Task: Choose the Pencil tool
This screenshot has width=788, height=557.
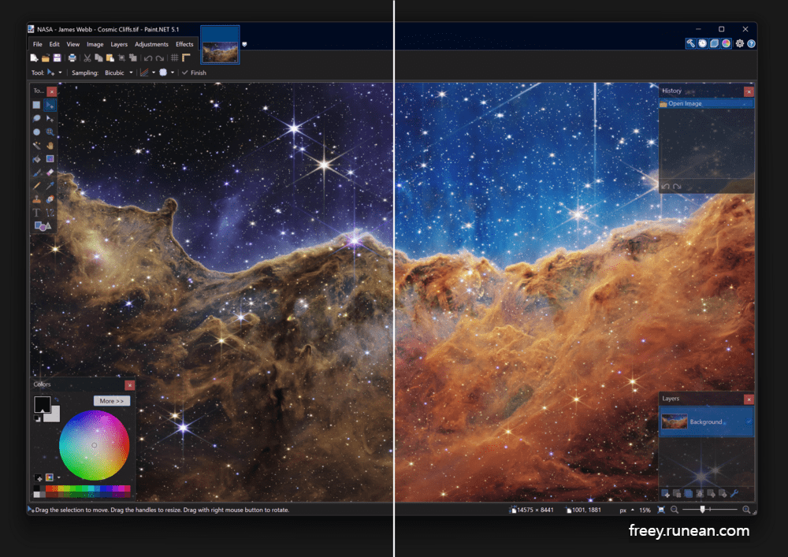Action: coord(37,186)
